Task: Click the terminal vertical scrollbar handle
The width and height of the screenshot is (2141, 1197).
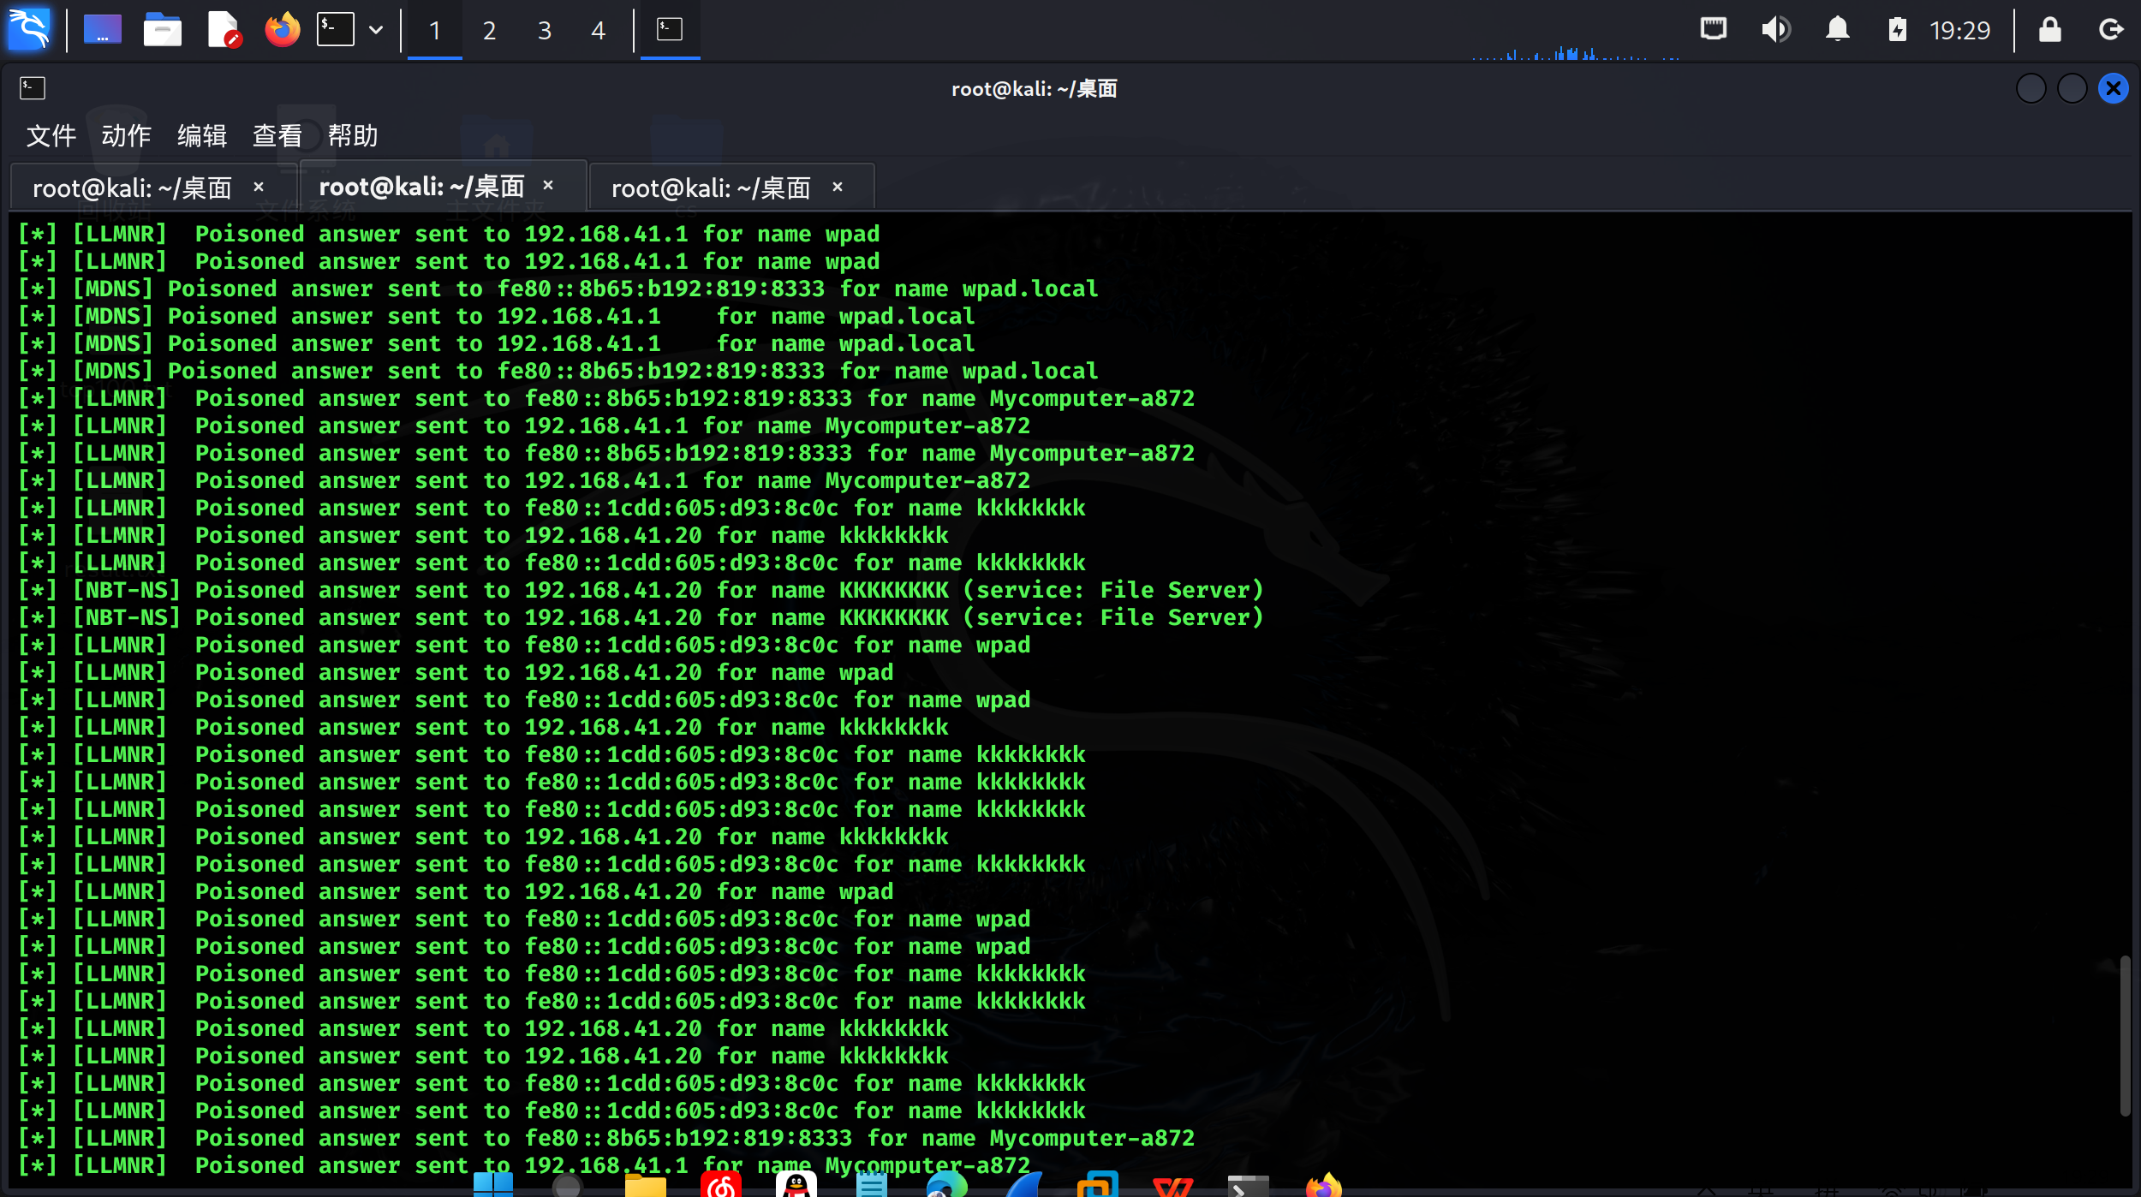Action: click(2125, 1036)
